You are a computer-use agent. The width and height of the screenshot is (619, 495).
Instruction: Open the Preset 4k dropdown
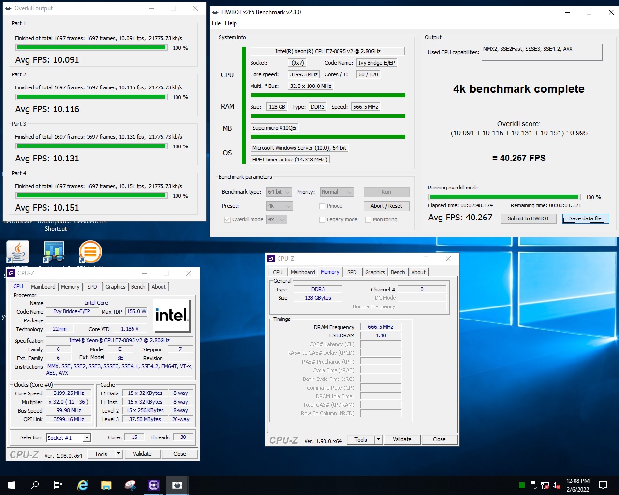280,206
